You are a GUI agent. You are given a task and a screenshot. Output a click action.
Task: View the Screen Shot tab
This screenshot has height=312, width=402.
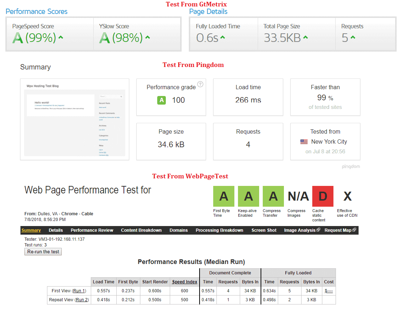264,230
